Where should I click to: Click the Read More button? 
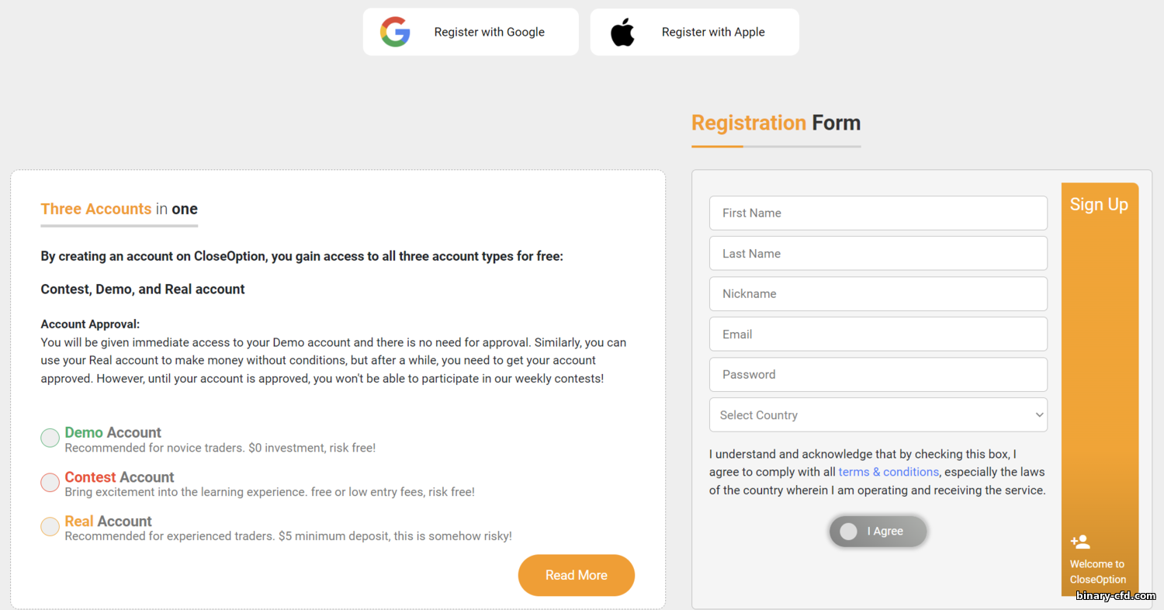576,575
